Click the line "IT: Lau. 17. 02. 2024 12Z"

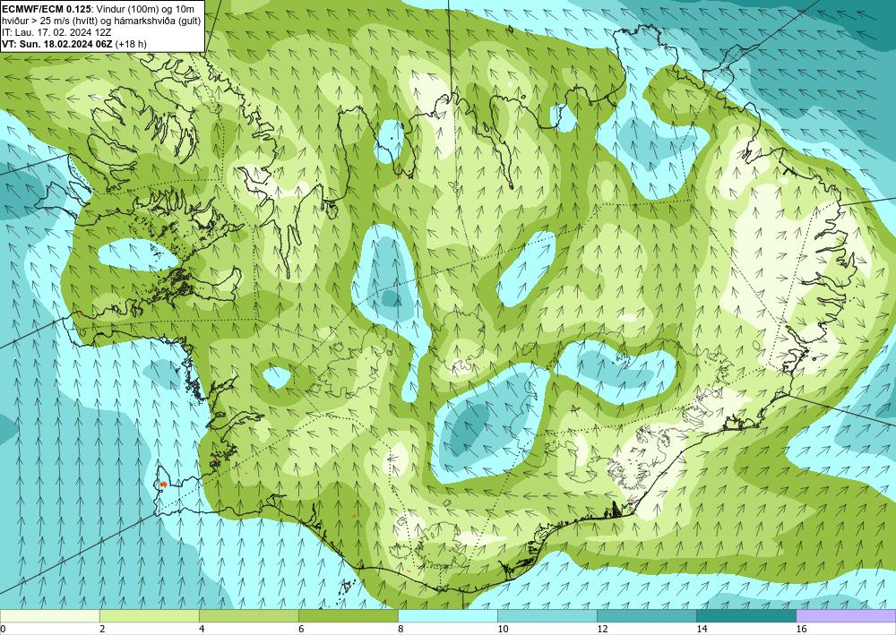[x=56, y=32]
